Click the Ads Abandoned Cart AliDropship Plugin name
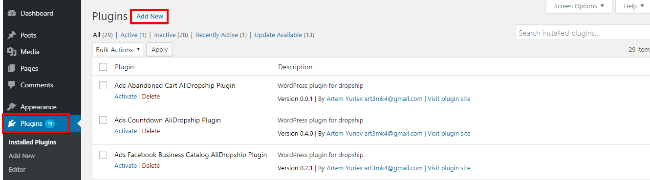The image size is (650, 180). 175,85
